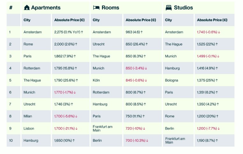Click the down arrow after Lisbon 1,700 (-21.1%)

click(76, 129)
